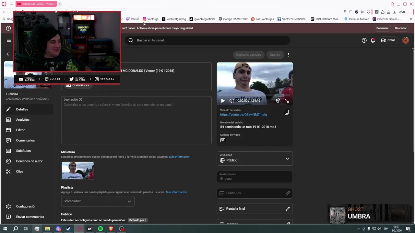415x233 pixels.
Task: Open the help question mark icon
Action: point(364,40)
